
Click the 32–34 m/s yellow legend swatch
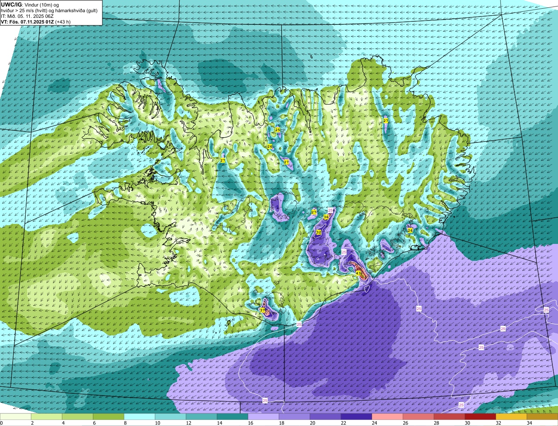pos(511,417)
